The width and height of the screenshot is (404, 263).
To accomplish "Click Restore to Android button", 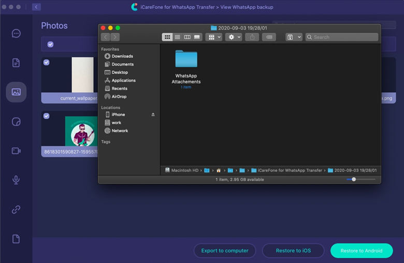I will tap(362, 251).
